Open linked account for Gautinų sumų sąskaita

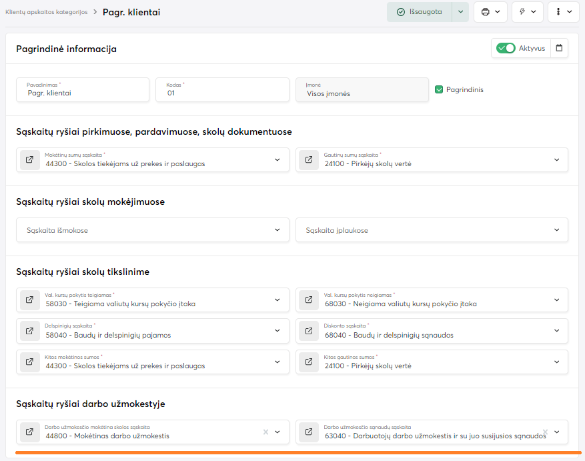[310, 160]
